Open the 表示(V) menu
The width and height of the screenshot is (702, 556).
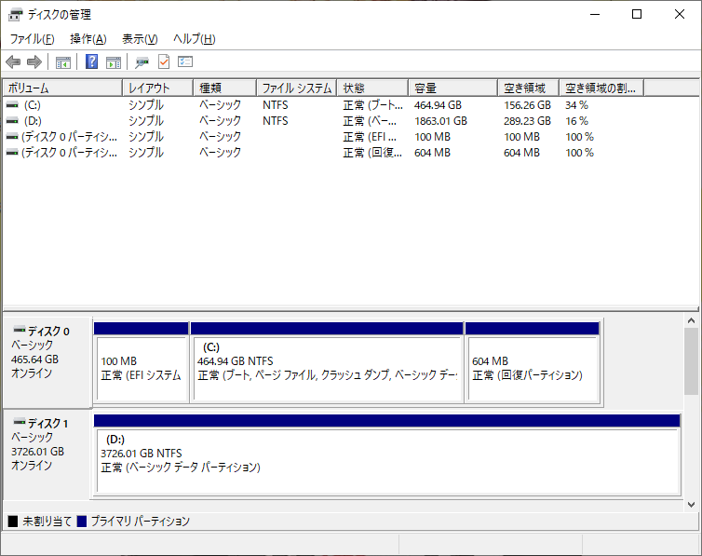pyautogui.click(x=140, y=39)
